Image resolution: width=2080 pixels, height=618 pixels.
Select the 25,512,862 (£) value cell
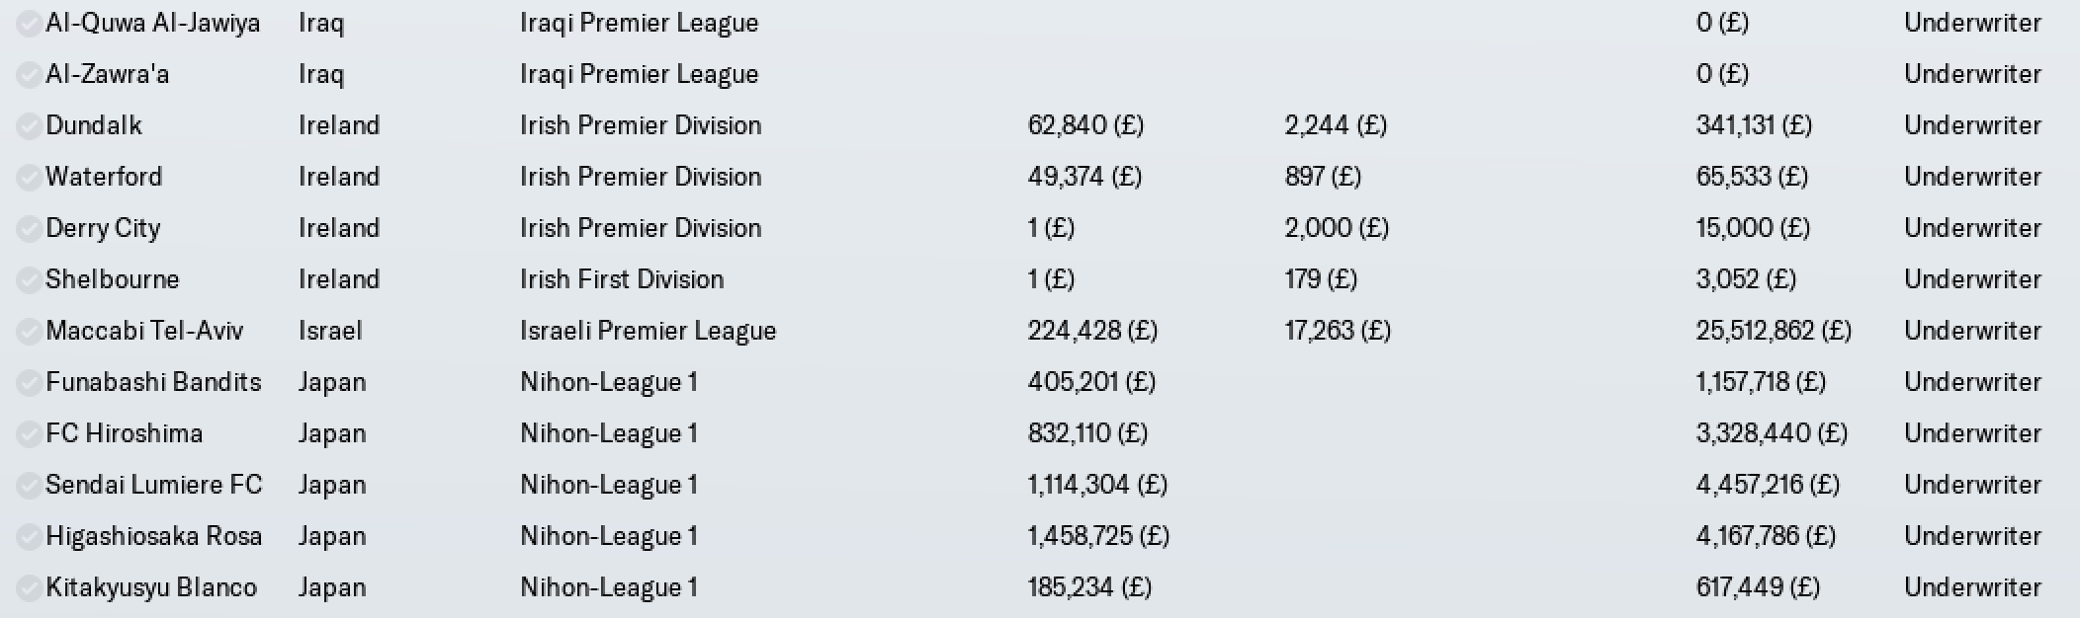[1774, 331]
